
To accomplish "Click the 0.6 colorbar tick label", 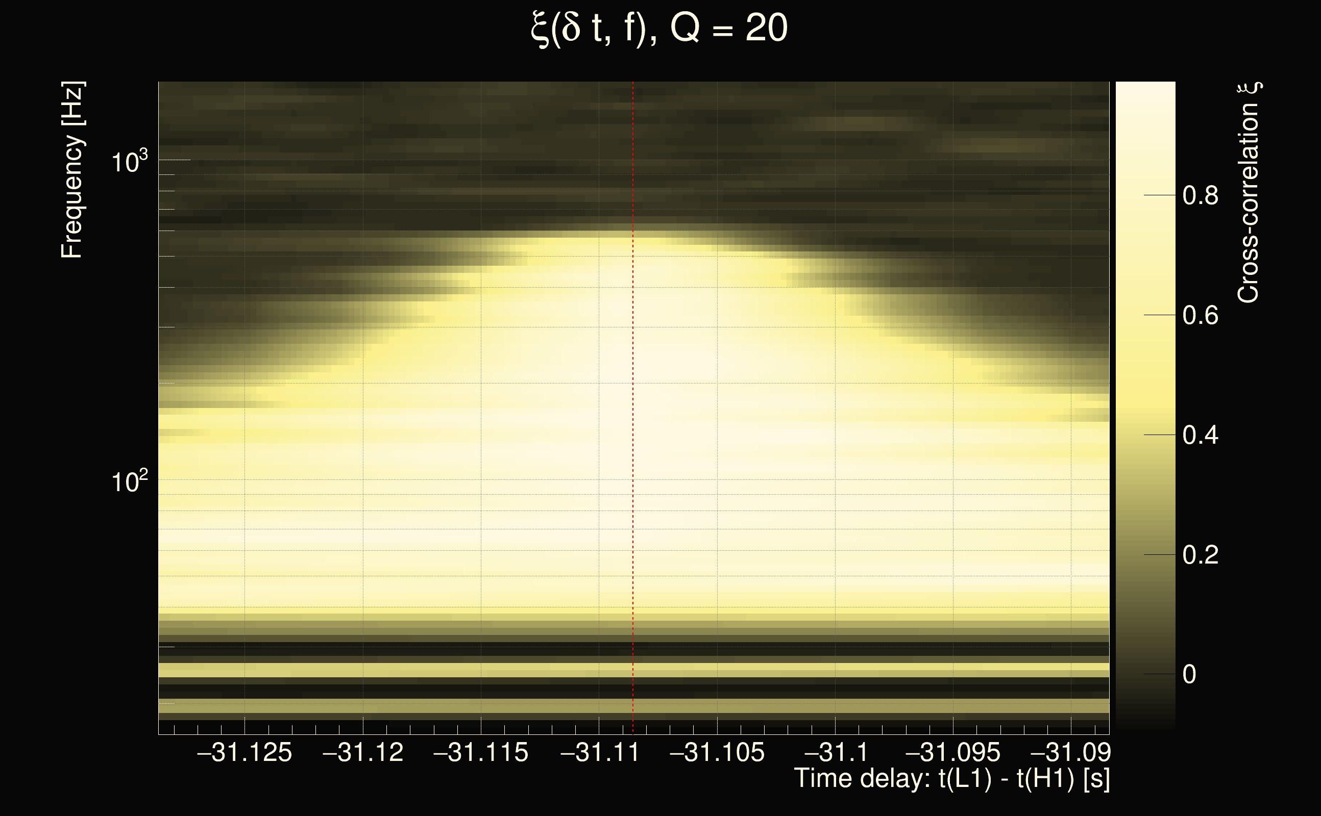I will [1200, 315].
